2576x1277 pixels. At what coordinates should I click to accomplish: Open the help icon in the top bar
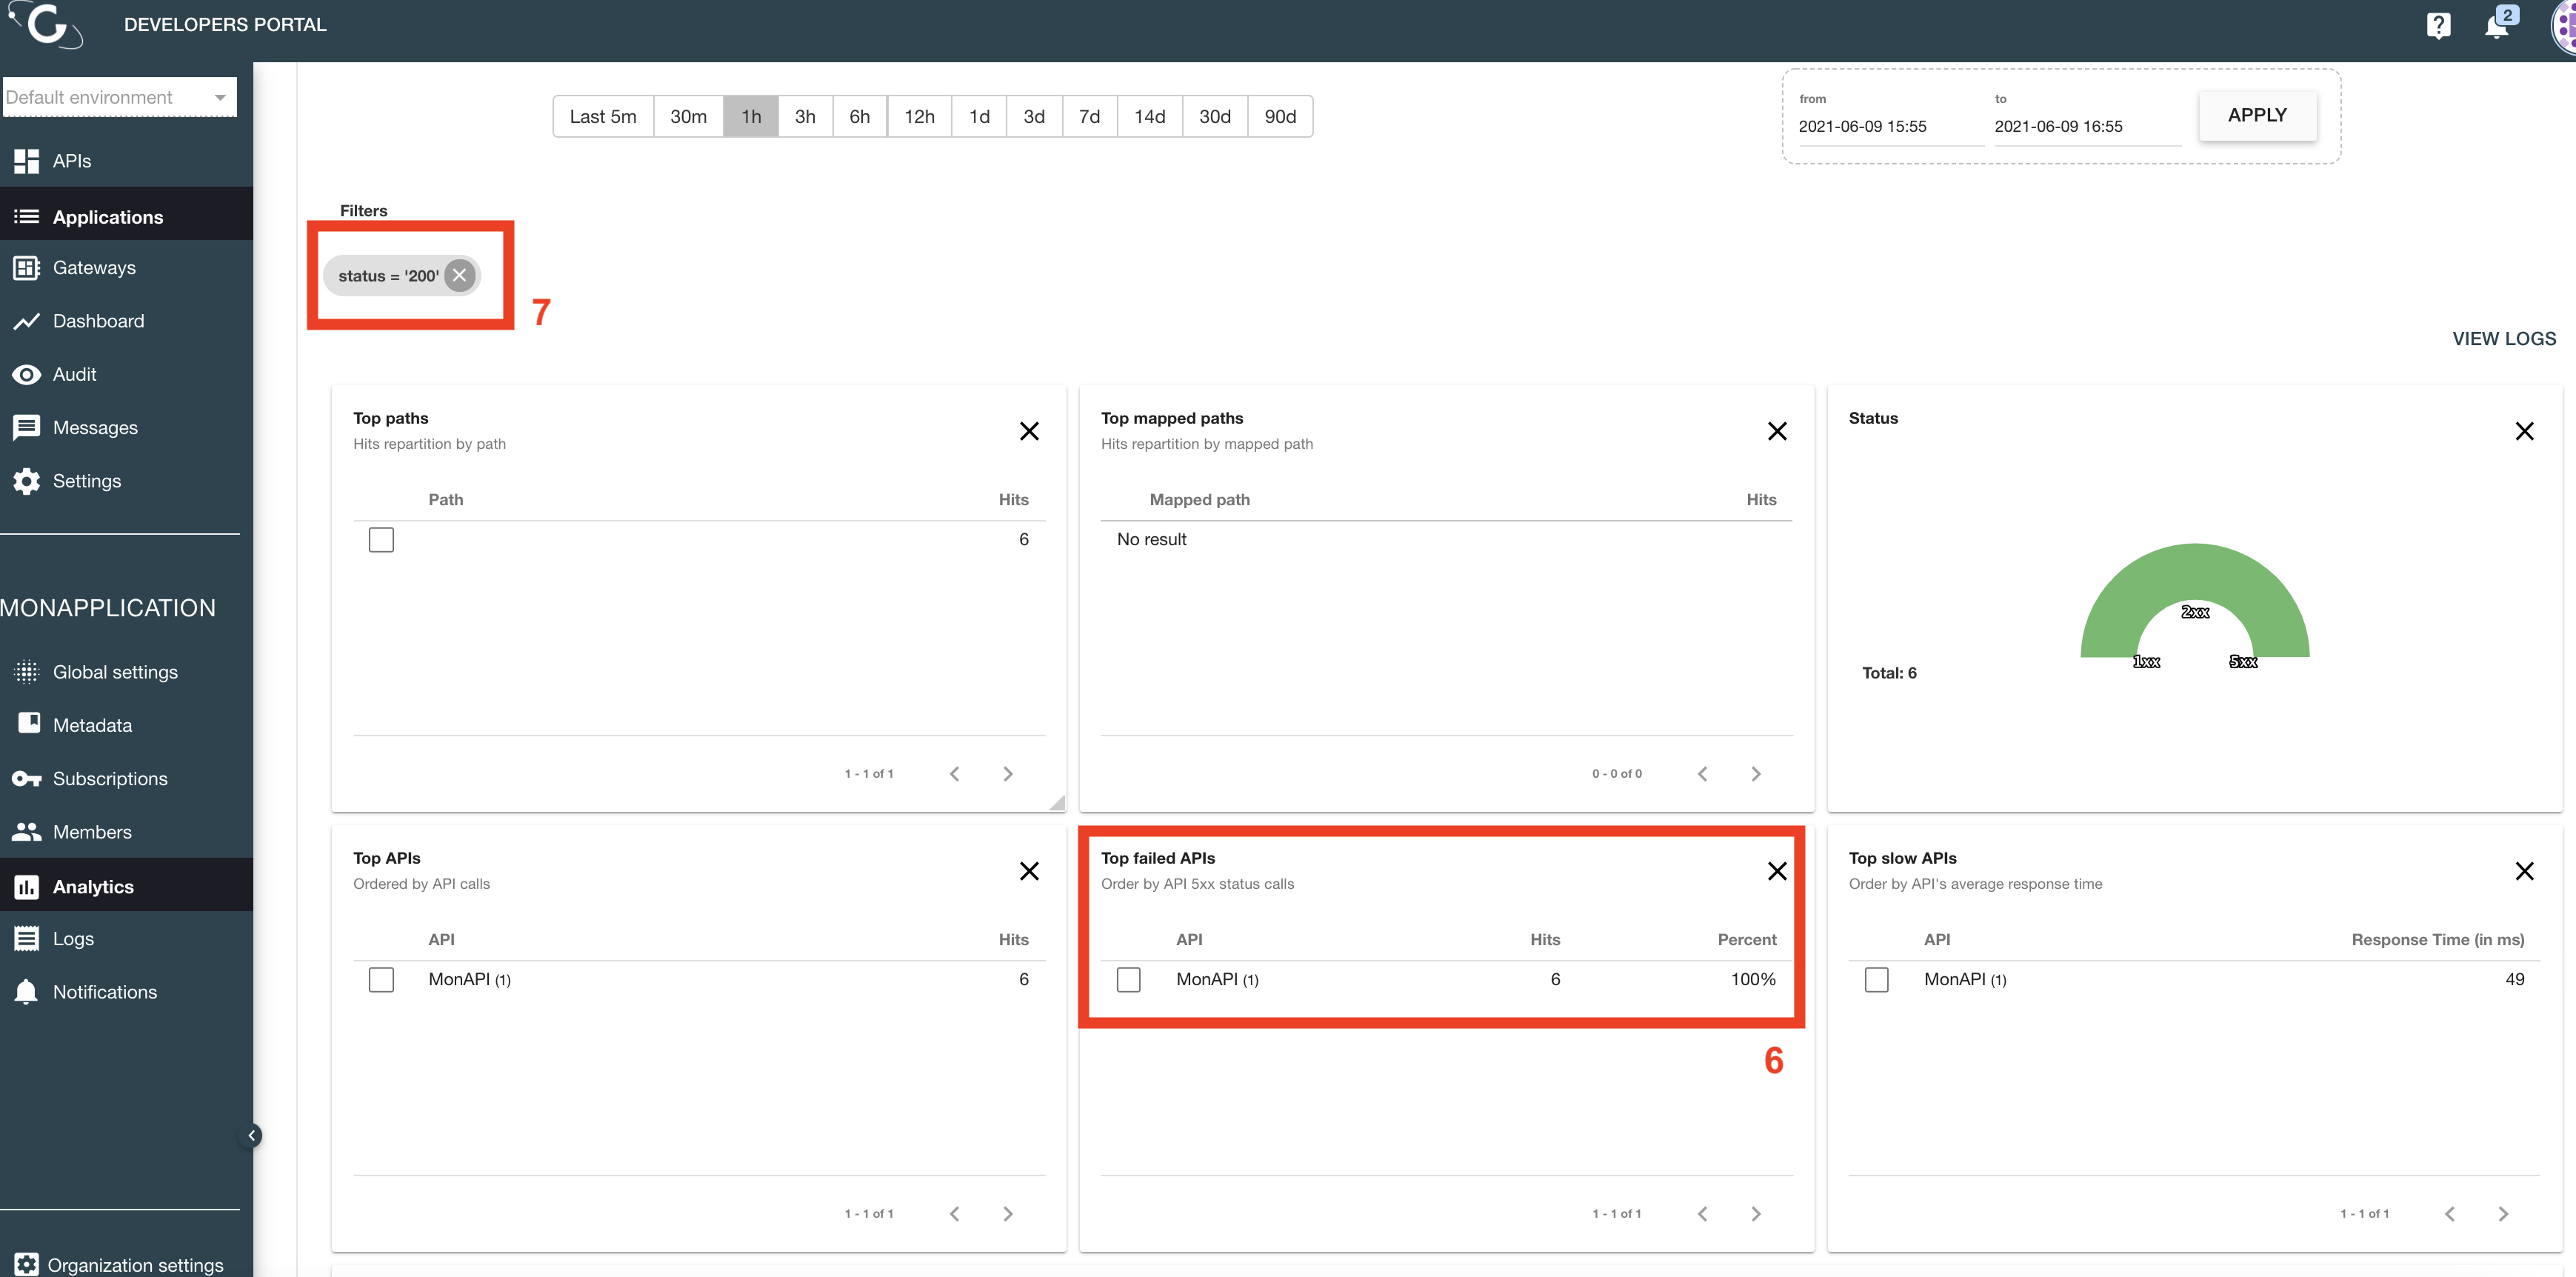[2438, 25]
